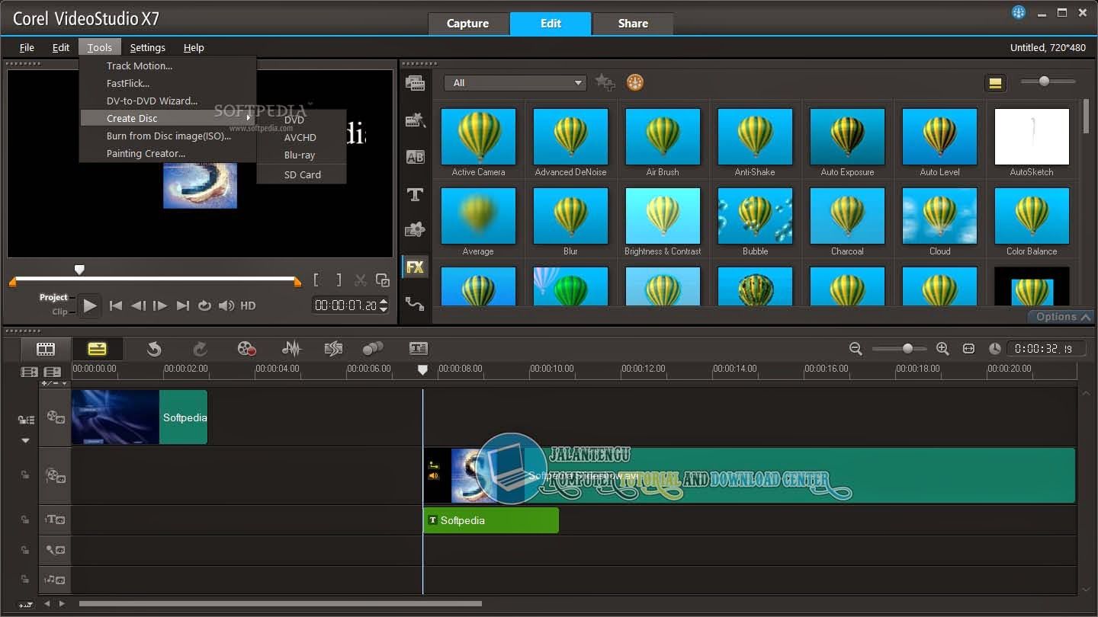Click the Mark-out bracket button

click(x=339, y=280)
